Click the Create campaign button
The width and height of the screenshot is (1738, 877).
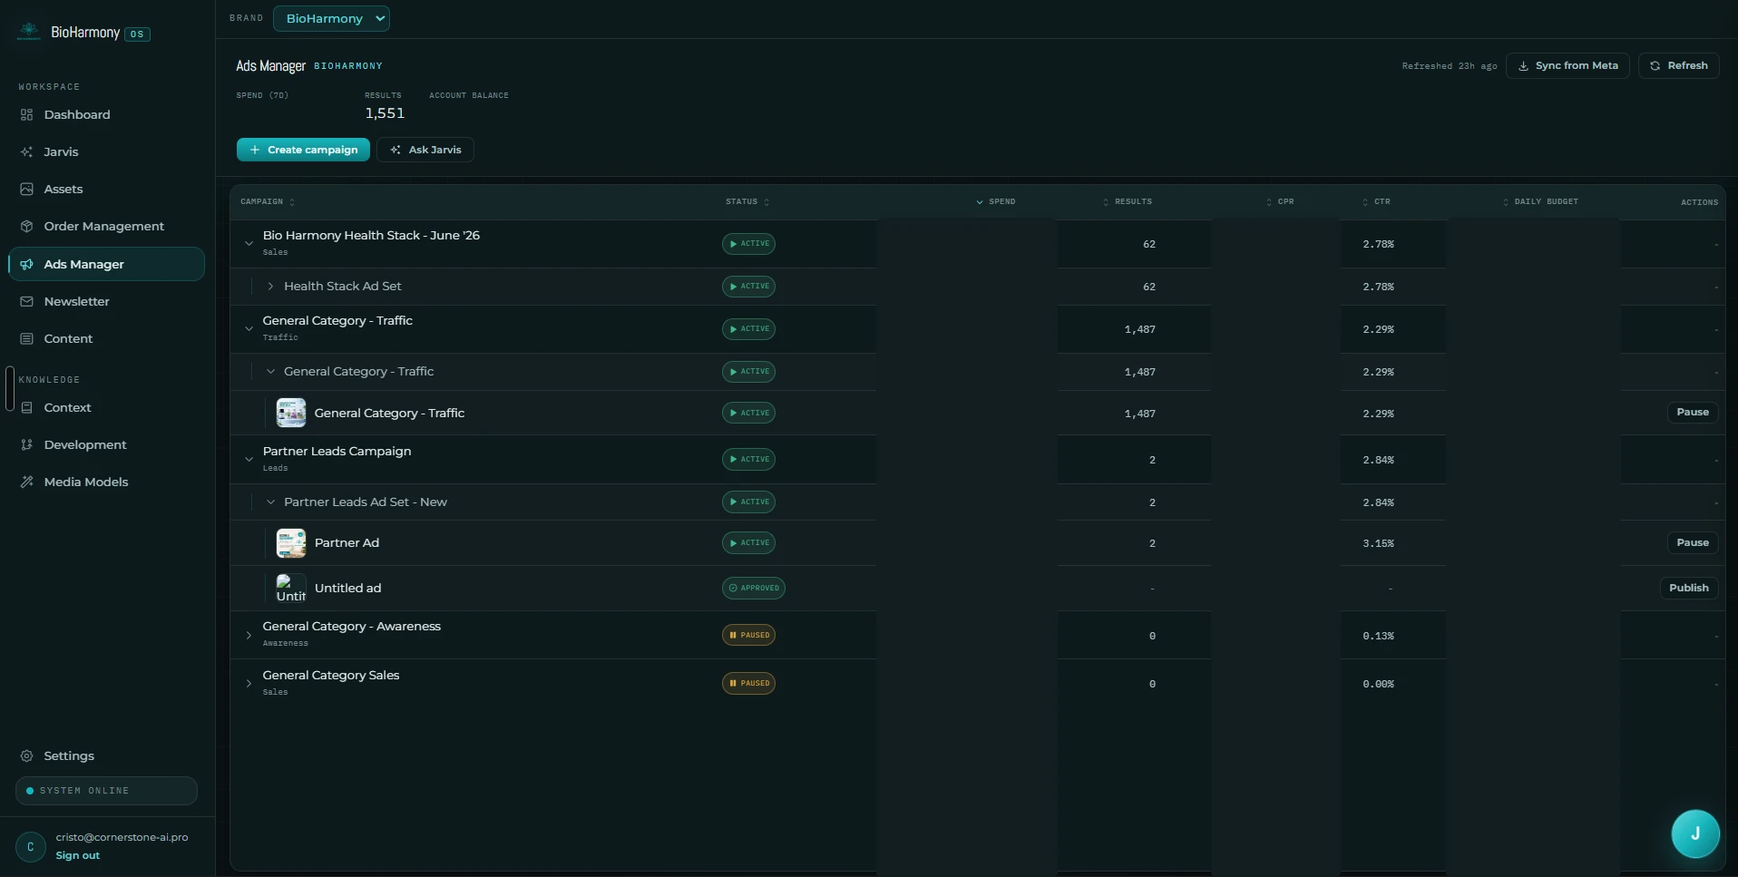click(303, 151)
